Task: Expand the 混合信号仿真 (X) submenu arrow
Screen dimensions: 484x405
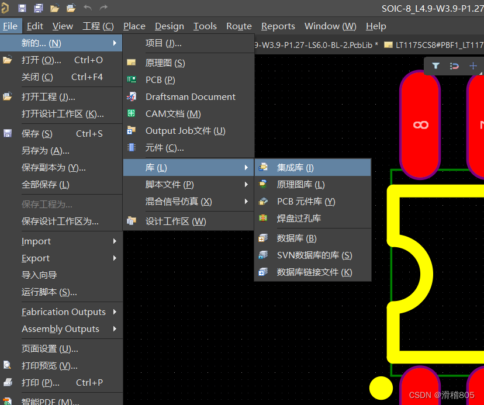Action: [246, 201]
